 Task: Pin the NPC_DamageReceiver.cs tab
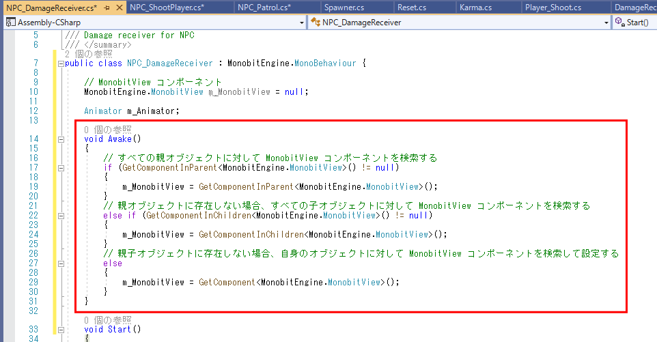click(x=107, y=8)
